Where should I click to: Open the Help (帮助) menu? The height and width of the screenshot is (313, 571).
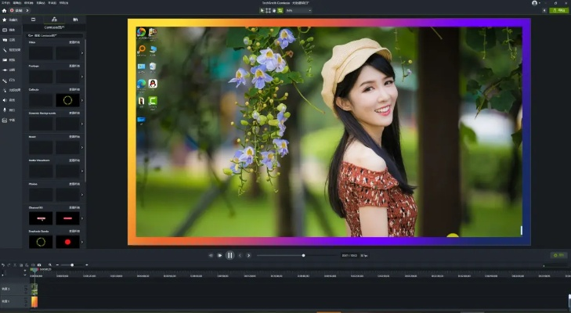63,3
